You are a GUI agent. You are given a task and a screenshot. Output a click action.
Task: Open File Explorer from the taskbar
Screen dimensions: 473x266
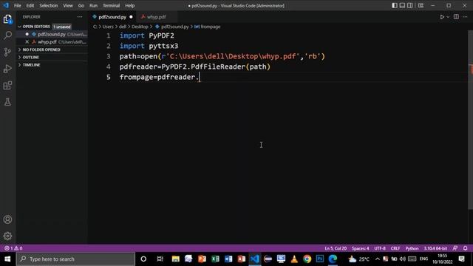[x=176, y=259]
